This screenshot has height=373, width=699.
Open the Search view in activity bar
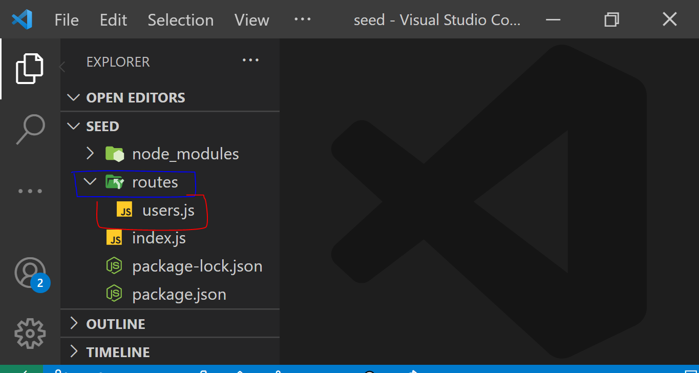(30, 129)
